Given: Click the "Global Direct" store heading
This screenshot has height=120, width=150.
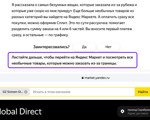Looking at the screenshot, I should coord(21,112).
